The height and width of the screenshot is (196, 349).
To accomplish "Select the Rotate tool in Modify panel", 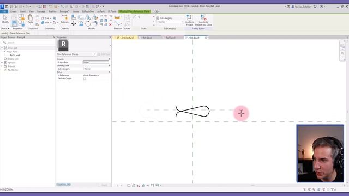I will [x=88, y=23].
